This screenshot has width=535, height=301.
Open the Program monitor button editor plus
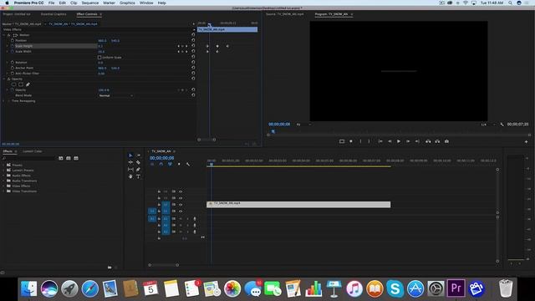(526, 141)
